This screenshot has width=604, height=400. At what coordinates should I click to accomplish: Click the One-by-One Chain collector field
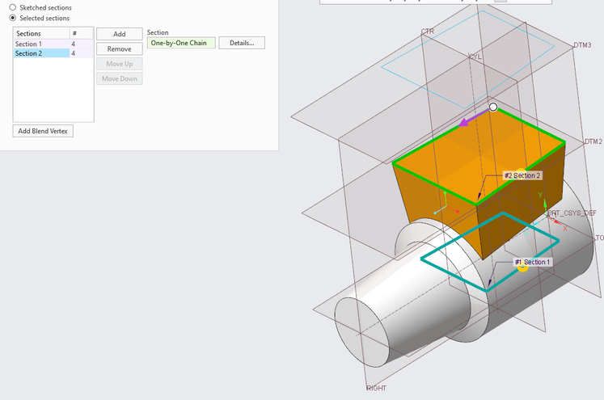coord(181,43)
